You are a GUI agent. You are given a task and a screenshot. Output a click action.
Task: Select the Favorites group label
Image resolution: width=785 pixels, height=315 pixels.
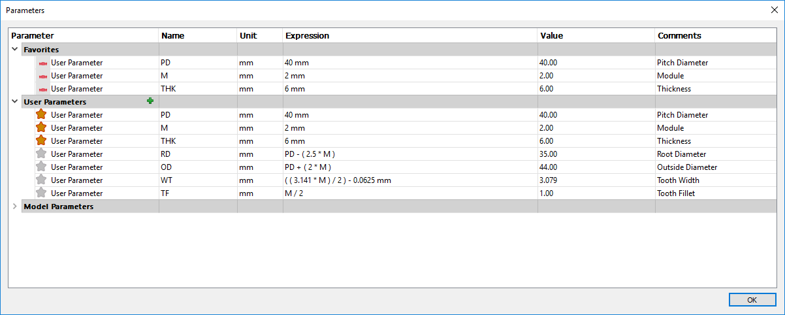coord(41,49)
